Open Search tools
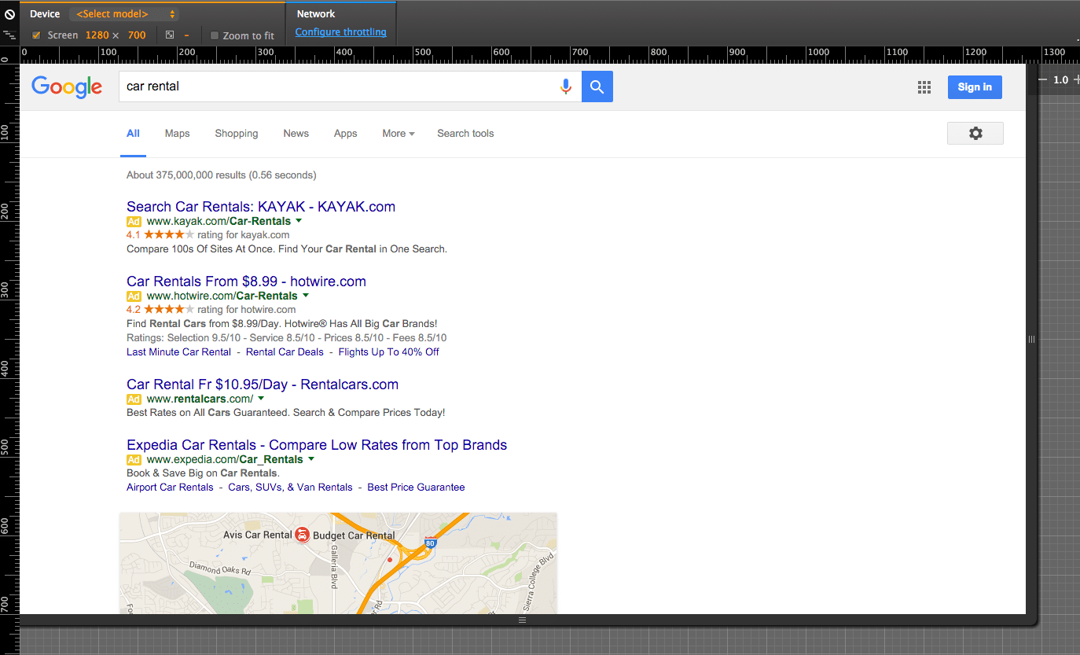 pos(465,134)
